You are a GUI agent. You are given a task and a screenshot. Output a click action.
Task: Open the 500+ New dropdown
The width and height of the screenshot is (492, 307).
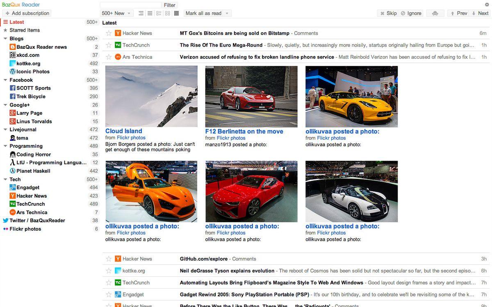click(117, 13)
